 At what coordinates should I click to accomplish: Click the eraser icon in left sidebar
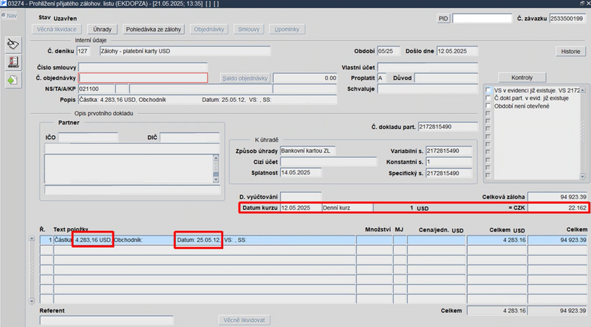[13, 44]
